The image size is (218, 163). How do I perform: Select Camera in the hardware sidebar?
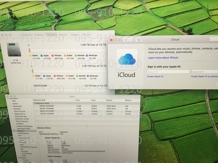(17, 109)
